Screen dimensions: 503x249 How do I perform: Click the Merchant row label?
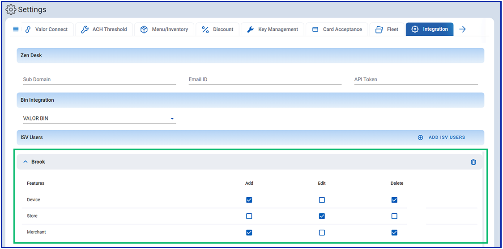[x=36, y=232]
